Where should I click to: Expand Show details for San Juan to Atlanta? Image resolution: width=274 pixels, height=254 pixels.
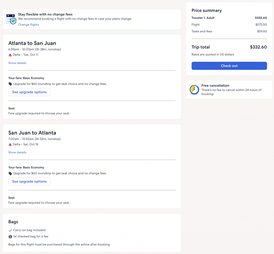tap(17, 153)
